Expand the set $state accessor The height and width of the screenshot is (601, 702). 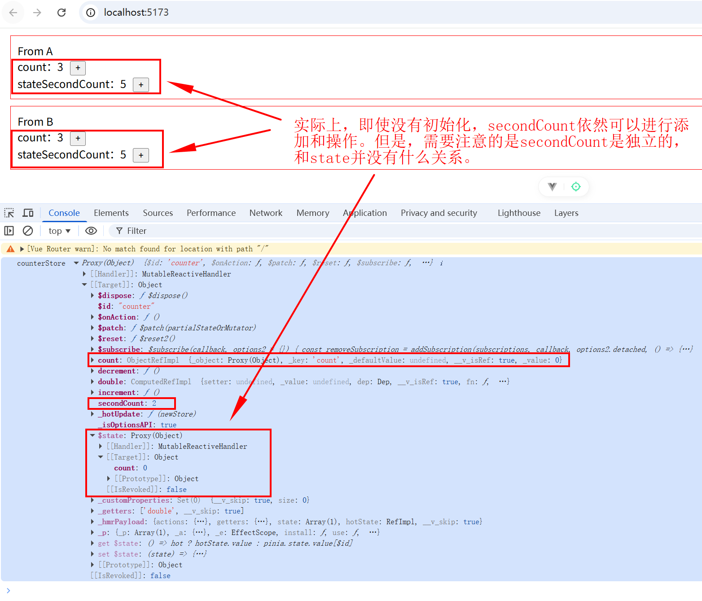92,554
